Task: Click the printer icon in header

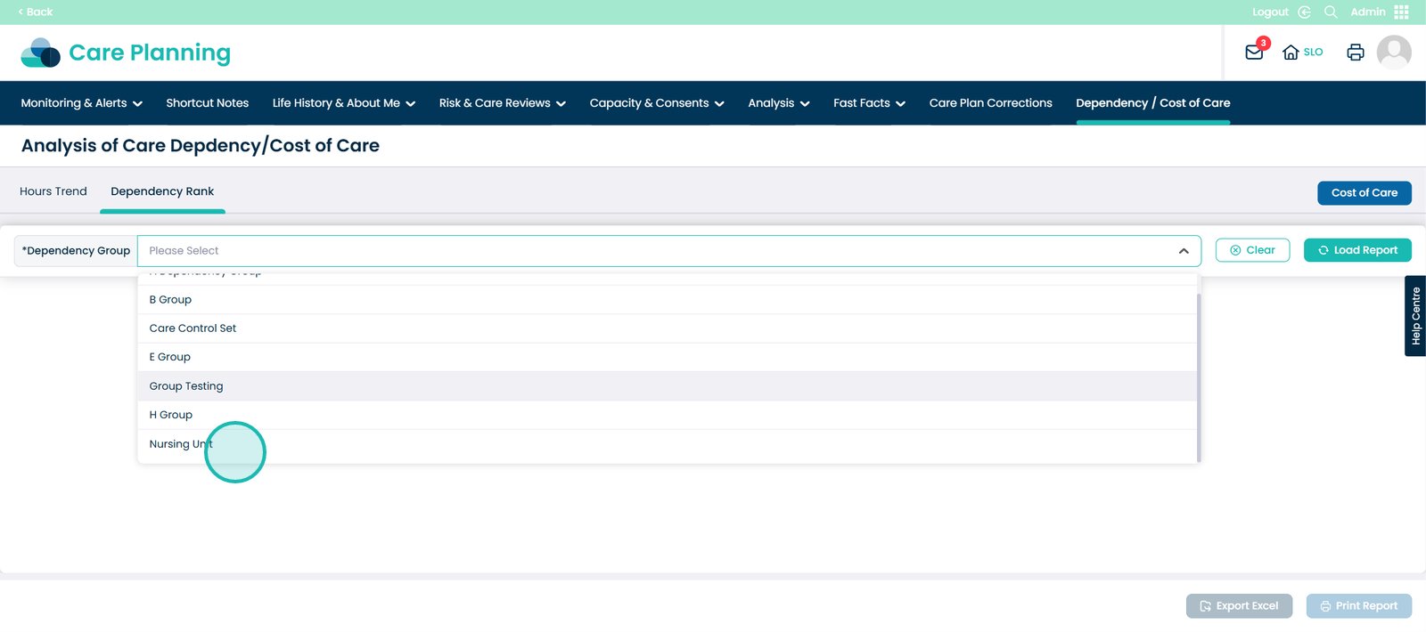Action: pos(1355,53)
